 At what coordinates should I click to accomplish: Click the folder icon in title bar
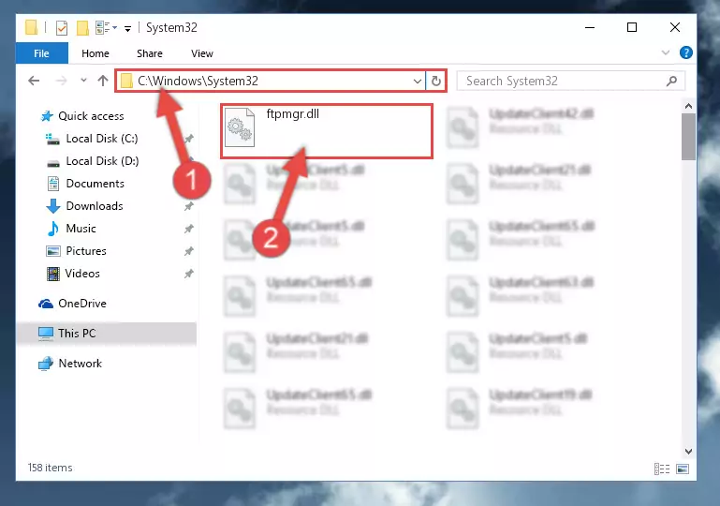click(31, 27)
